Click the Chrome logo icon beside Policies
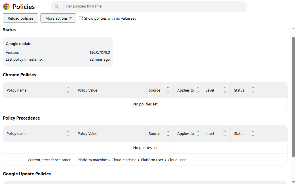 pos(6,7)
